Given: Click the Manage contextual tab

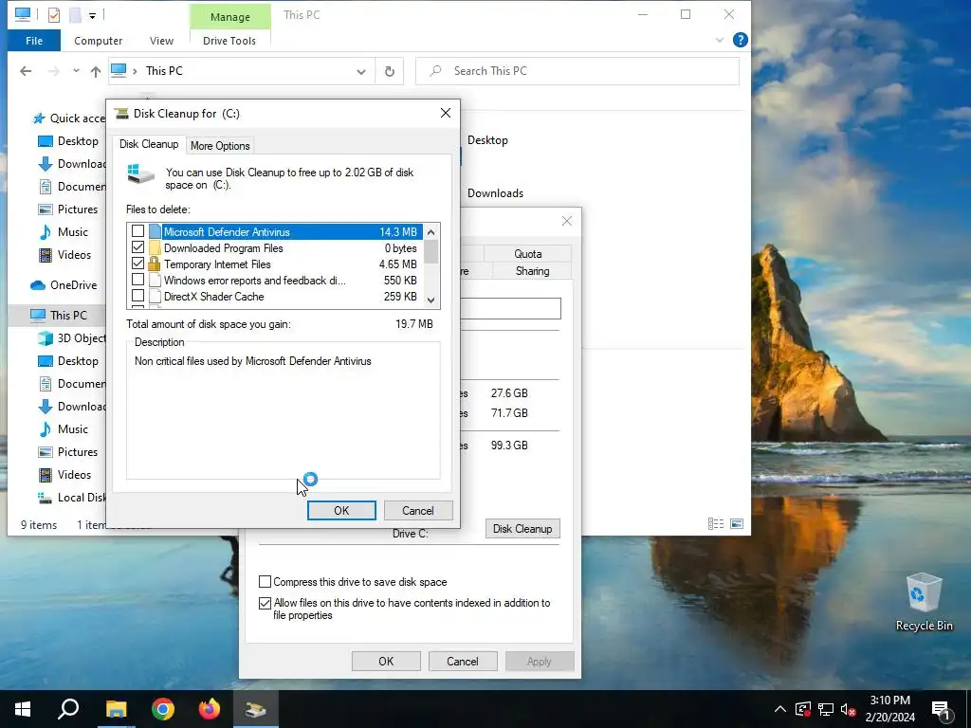Looking at the screenshot, I should pyautogui.click(x=229, y=17).
